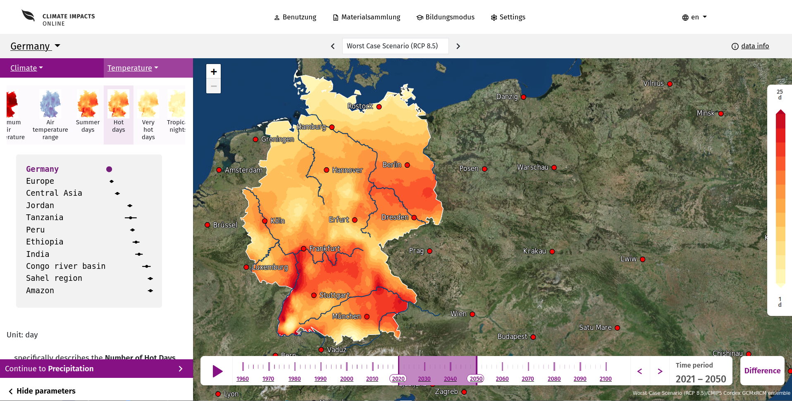Click Continue to Precipitation
Viewport: 792px width, 401px height.
96,368
